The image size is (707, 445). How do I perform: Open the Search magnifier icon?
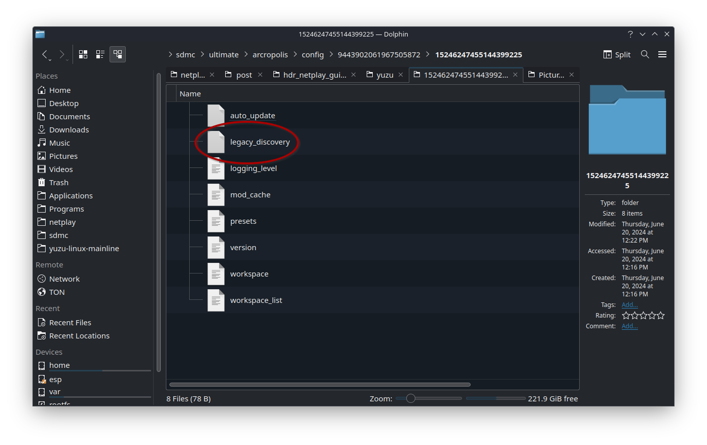[645, 54]
